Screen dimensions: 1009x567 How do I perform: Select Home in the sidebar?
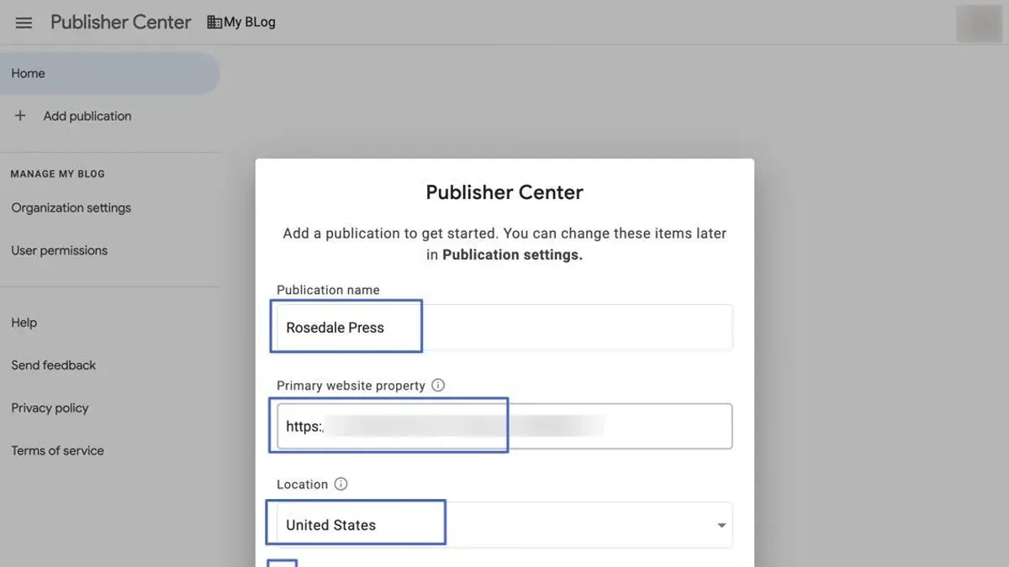coord(109,73)
